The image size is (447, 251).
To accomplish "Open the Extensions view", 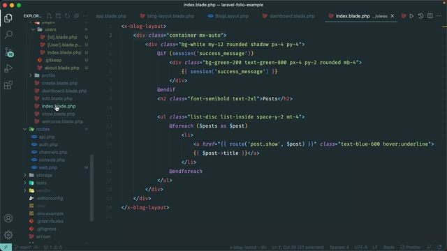I will tap(8, 85).
